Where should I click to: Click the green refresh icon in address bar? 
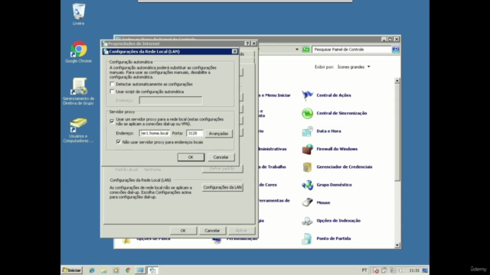click(x=305, y=50)
